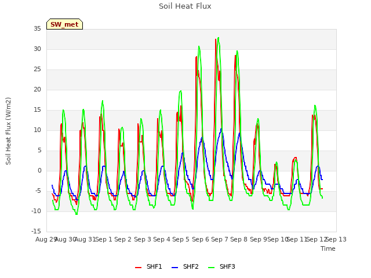
Task: Click the -10 y-axis tick label
Action: pyautogui.click(x=36, y=211)
